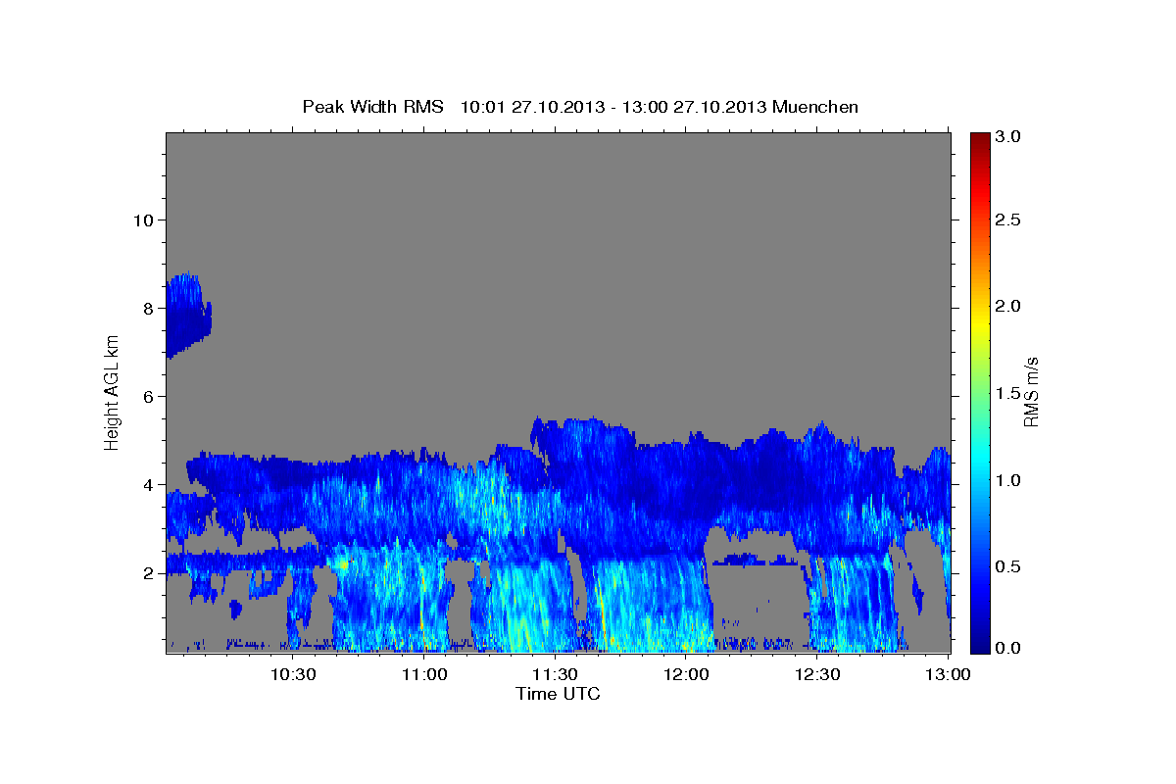Click the height tick label 4
1176x784 pixels.
[x=149, y=484]
